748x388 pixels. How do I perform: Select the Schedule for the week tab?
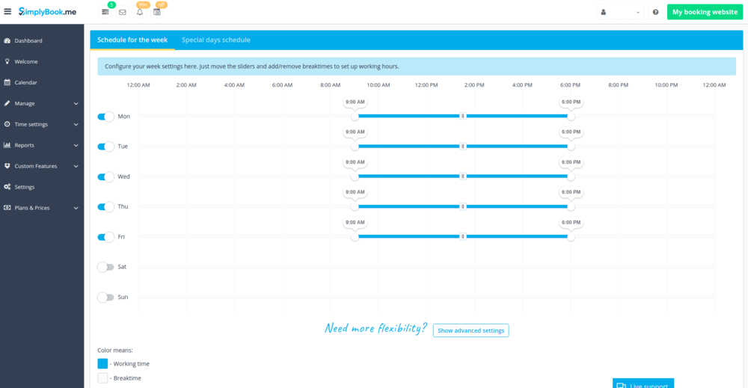[x=132, y=40]
